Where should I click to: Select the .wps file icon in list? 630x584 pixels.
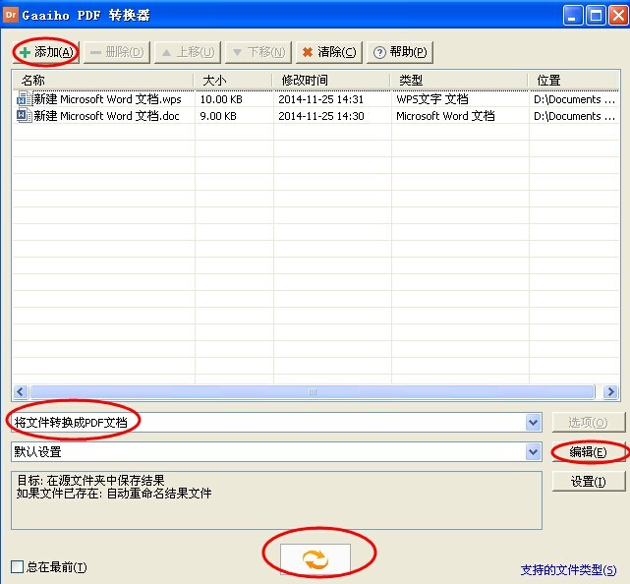click(x=24, y=99)
